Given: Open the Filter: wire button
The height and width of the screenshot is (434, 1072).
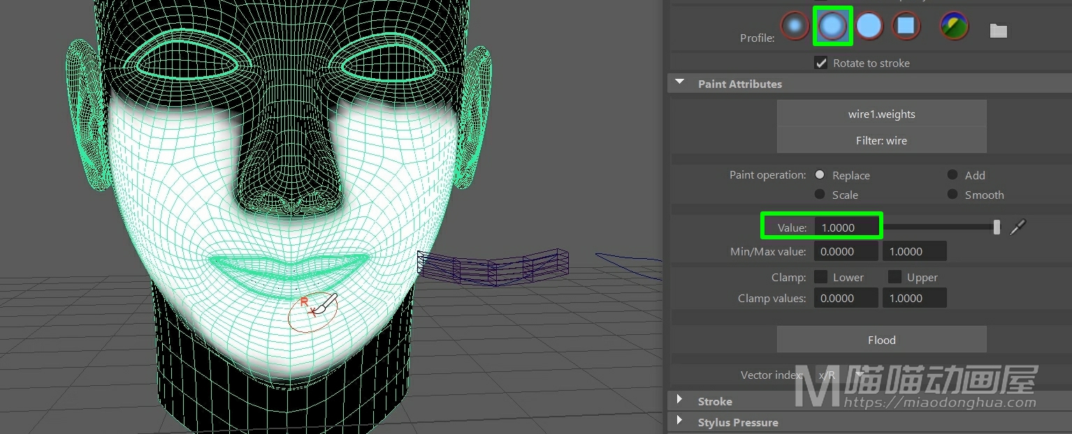Looking at the screenshot, I should click(881, 140).
